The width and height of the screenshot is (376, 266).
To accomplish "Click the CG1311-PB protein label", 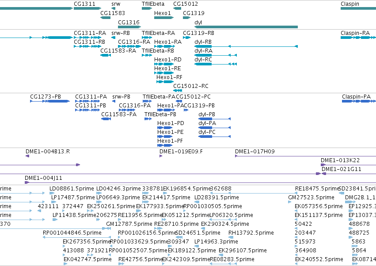I will [x=91, y=106].
